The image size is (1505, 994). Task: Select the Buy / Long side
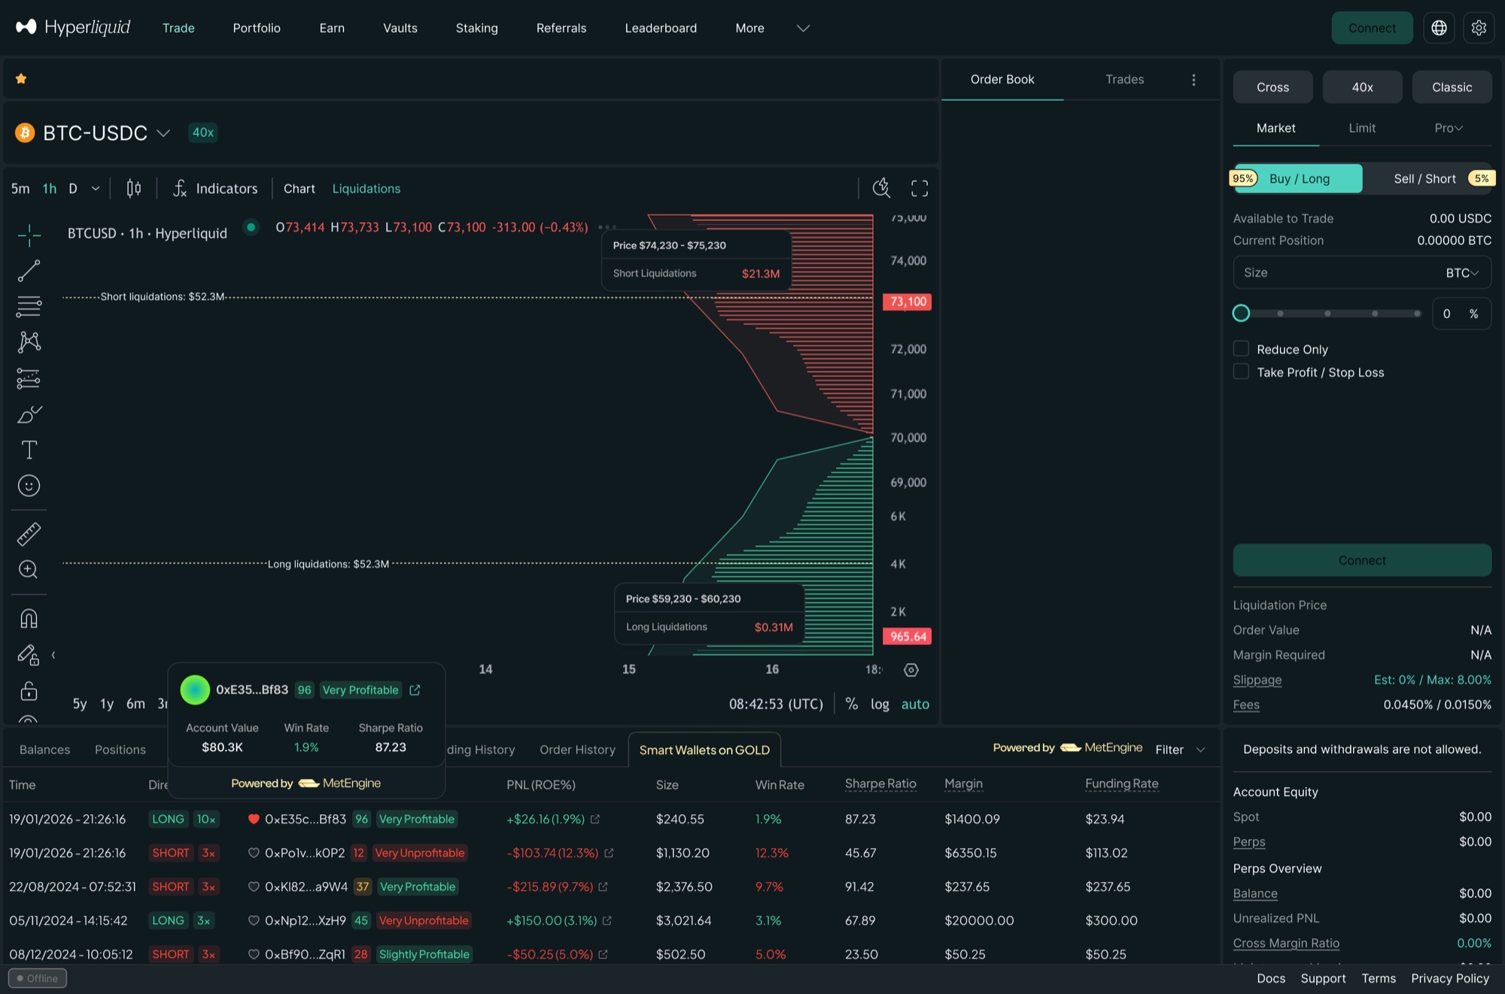pyautogui.click(x=1297, y=179)
